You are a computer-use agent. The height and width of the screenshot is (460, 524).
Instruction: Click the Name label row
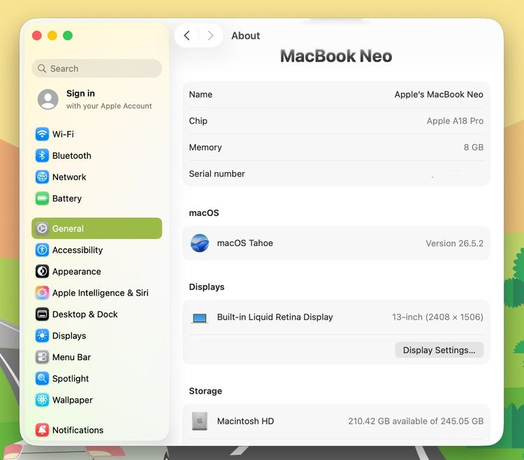click(x=336, y=94)
